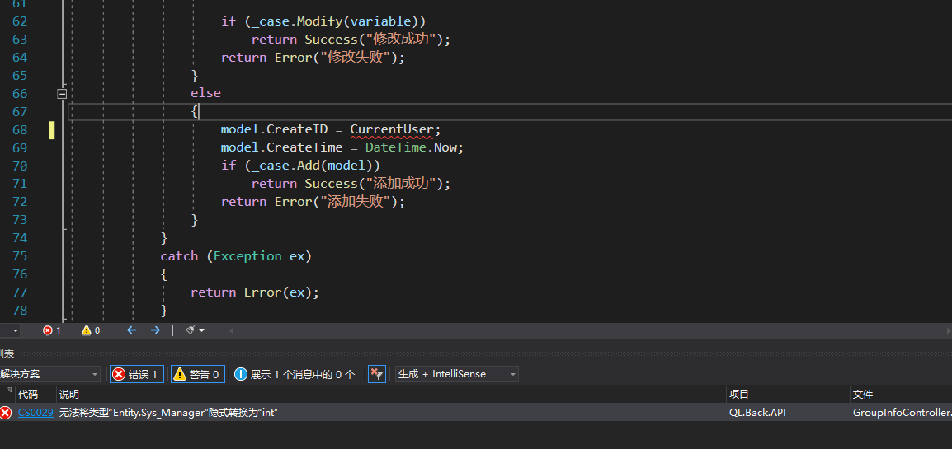The width and height of the screenshot is (952, 449).
Task: Sort by the 说明 column header
Action: [68, 395]
